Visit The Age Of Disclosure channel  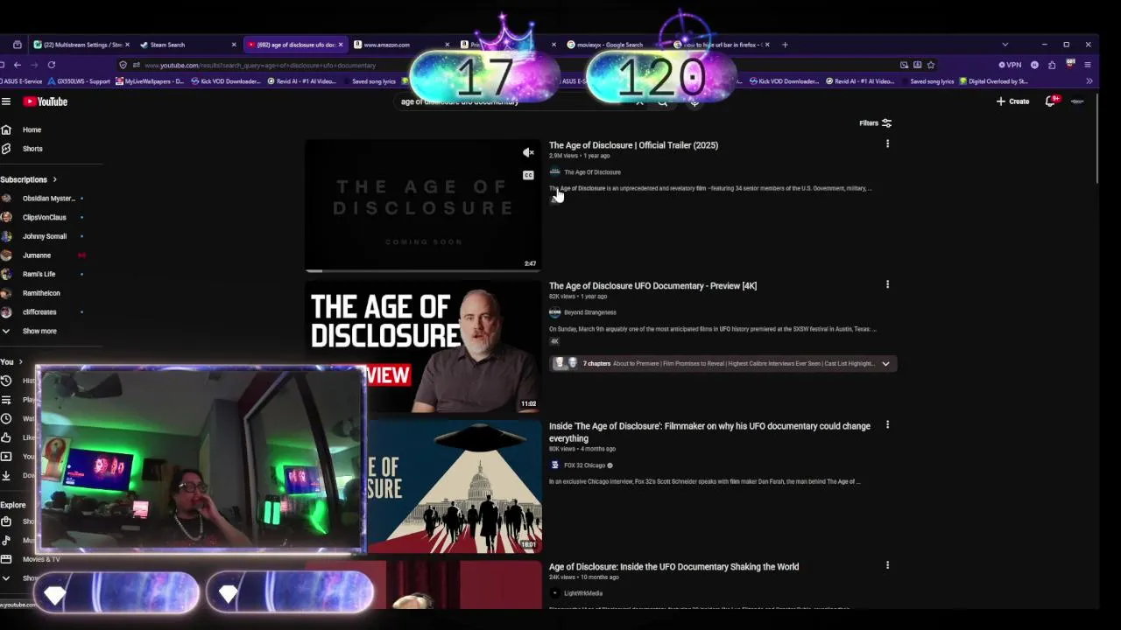tap(592, 172)
